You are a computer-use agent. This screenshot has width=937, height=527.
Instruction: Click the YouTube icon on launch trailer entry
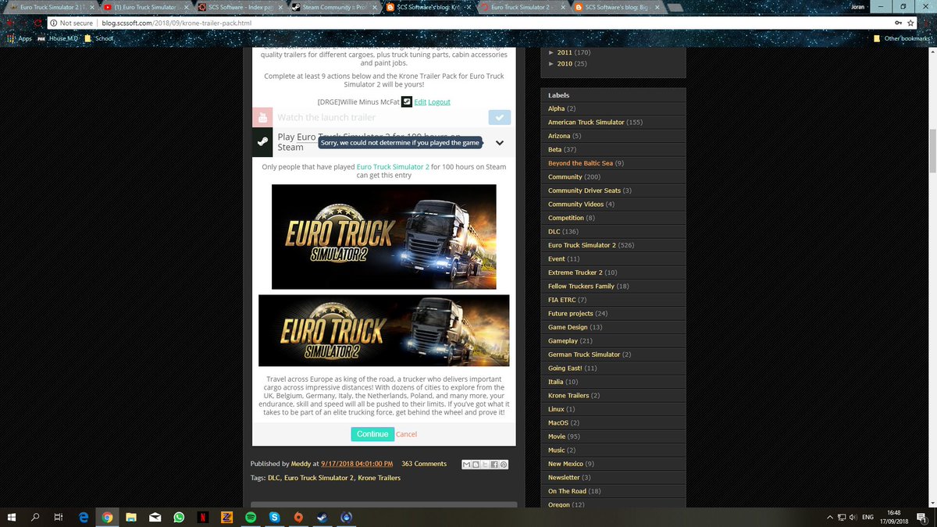pos(262,117)
